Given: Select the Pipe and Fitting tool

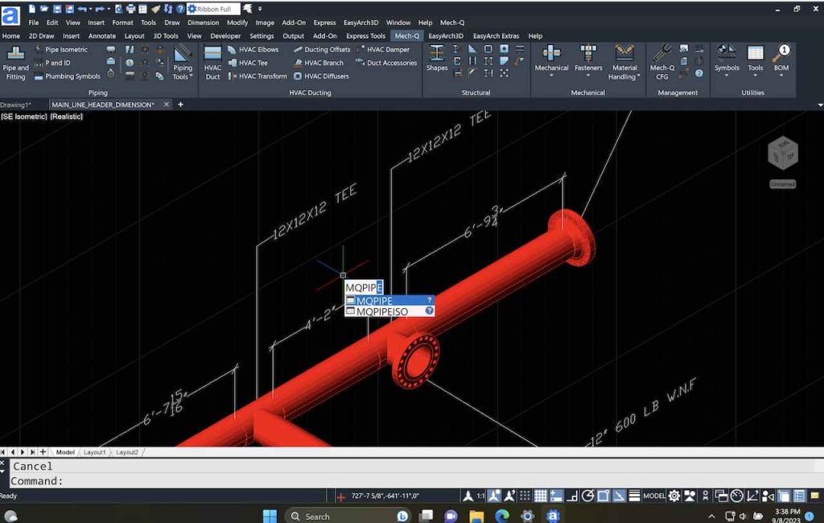Looking at the screenshot, I should [x=14, y=64].
